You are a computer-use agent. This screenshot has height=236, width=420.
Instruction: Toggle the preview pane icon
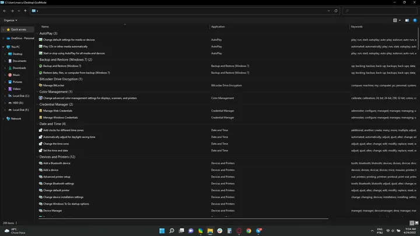407,20
